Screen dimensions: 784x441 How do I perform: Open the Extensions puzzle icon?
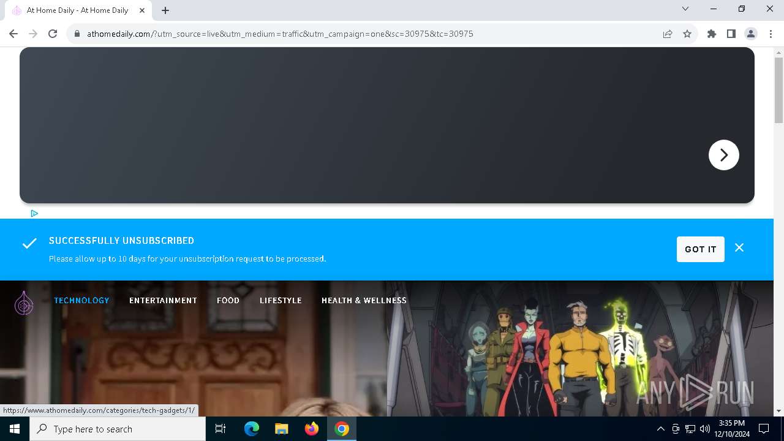click(712, 34)
